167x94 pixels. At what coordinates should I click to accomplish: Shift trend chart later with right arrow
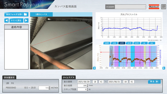click(164, 68)
